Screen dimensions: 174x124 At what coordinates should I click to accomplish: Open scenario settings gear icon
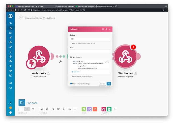coord(47,109)
